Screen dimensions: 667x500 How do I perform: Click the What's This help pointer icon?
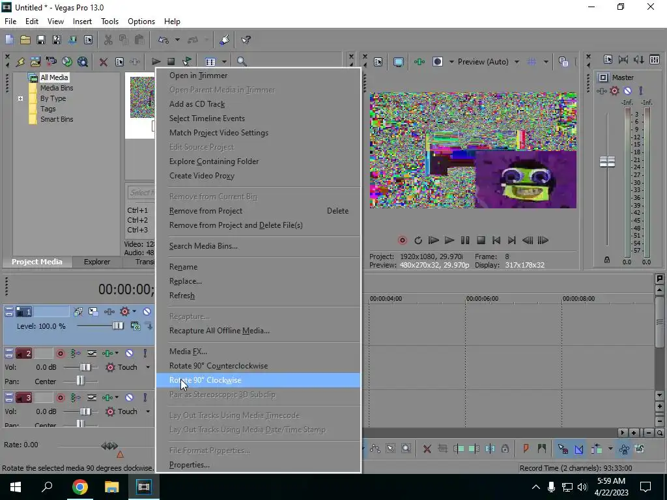click(246, 40)
